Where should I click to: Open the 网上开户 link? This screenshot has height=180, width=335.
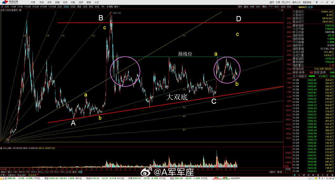pos(286,2)
